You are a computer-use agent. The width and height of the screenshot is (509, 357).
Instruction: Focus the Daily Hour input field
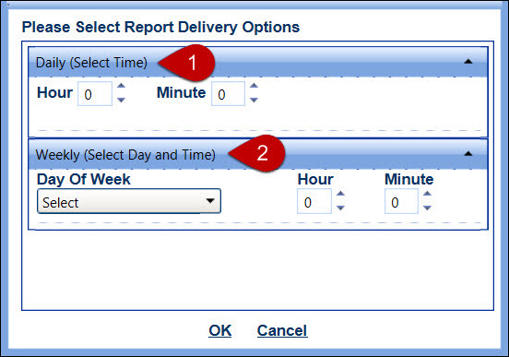95,94
